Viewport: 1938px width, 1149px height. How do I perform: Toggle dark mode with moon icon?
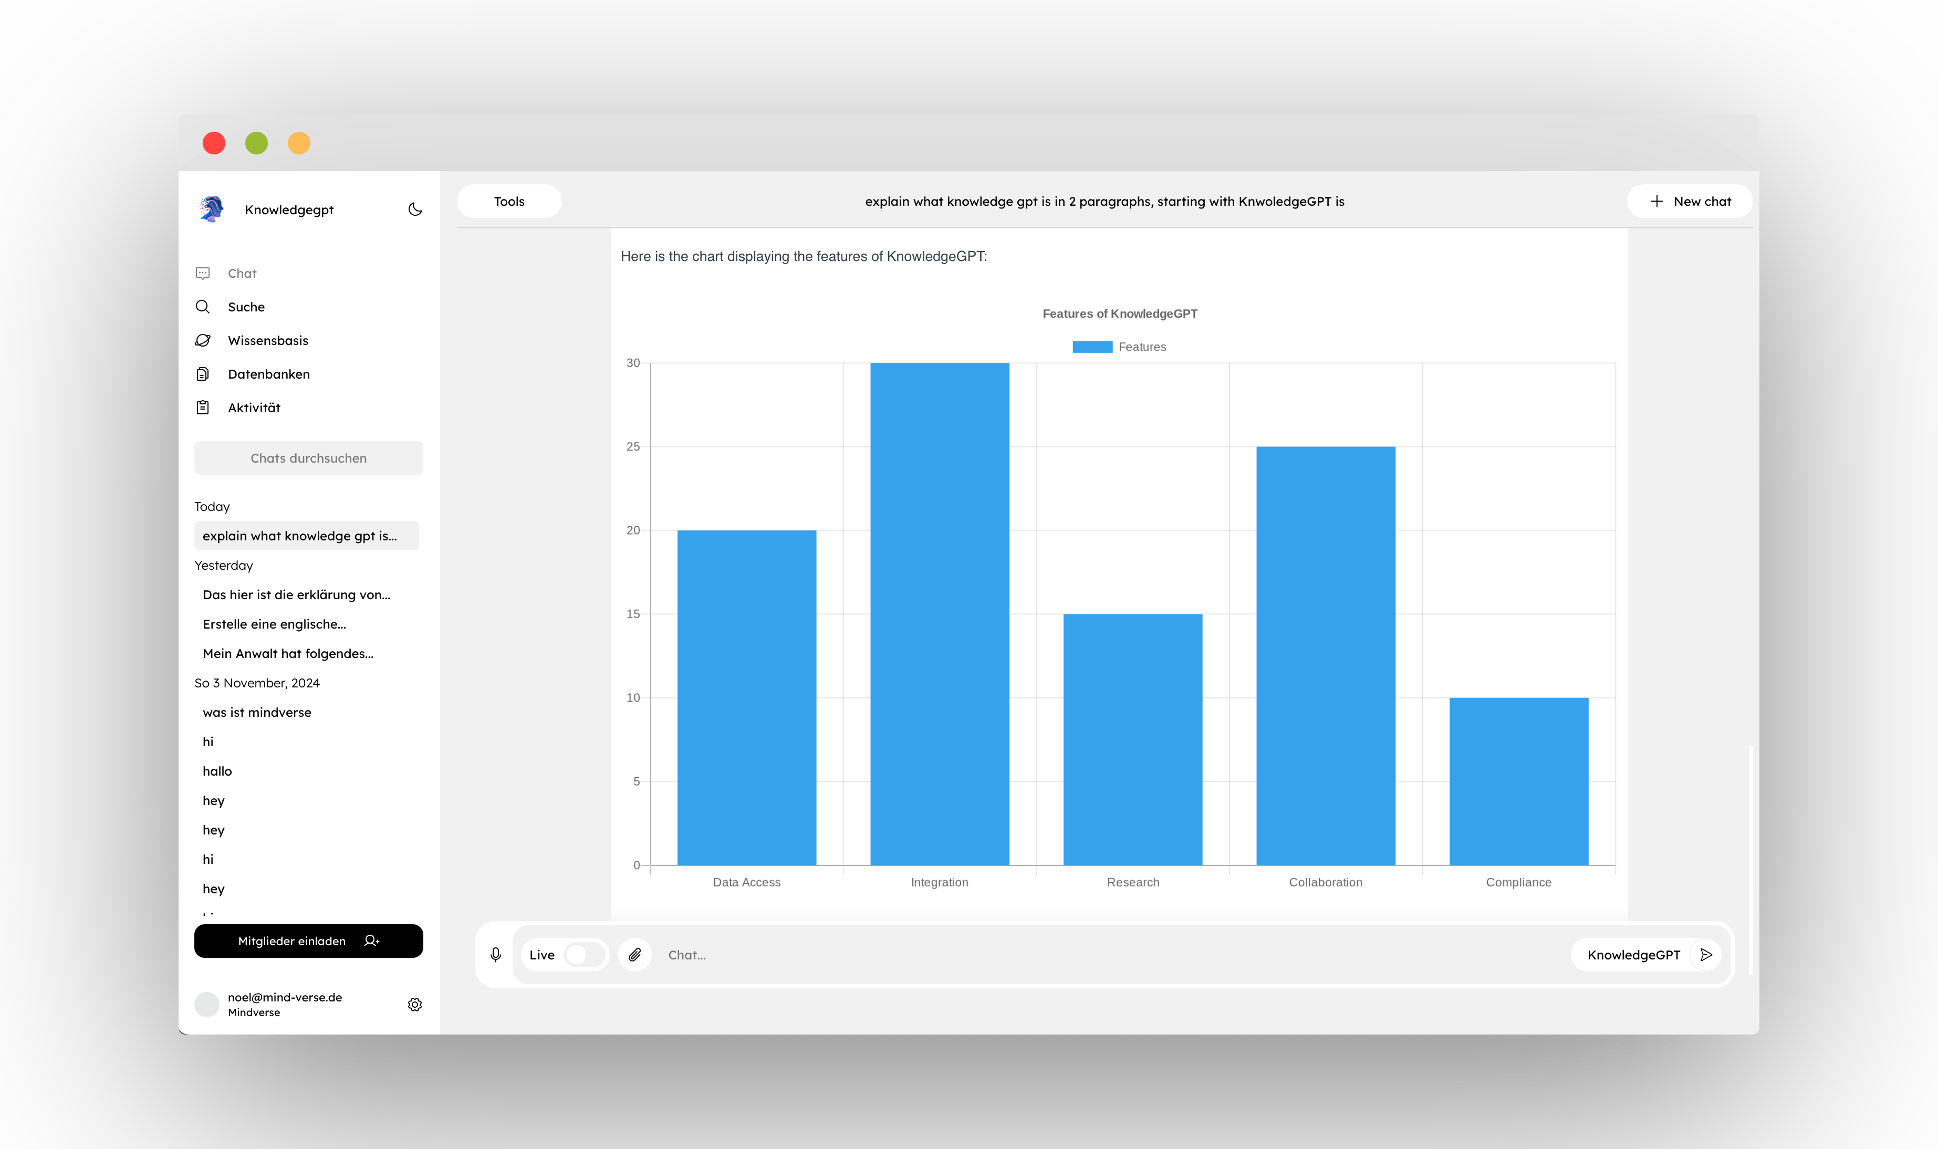pos(415,209)
